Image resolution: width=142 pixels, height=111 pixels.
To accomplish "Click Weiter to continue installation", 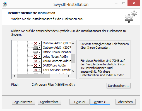I will pyautogui.click(x=100, y=102).
